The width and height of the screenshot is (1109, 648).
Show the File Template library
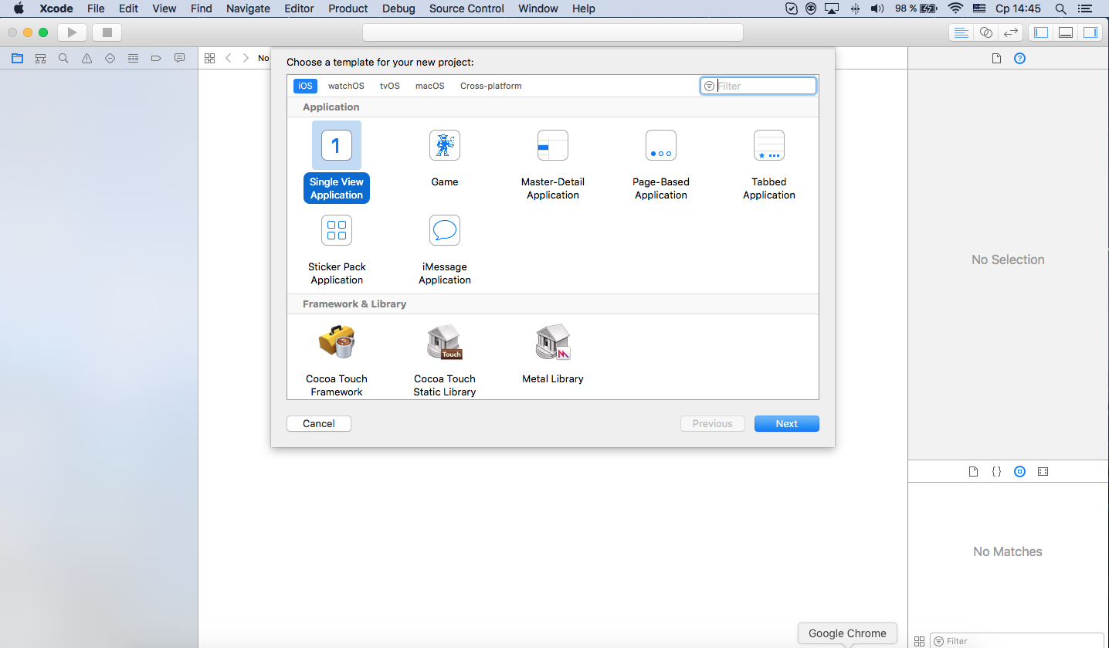(973, 471)
